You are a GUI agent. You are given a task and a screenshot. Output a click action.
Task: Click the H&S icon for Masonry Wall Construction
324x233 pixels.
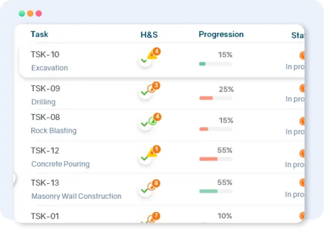pos(146,189)
